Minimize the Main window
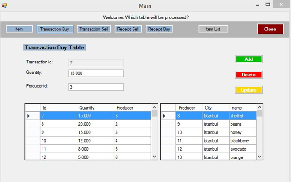This screenshot has width=291, height=182. pos(257,5)
